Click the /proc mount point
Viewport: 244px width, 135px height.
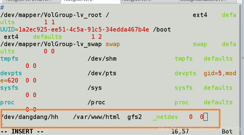96,103
